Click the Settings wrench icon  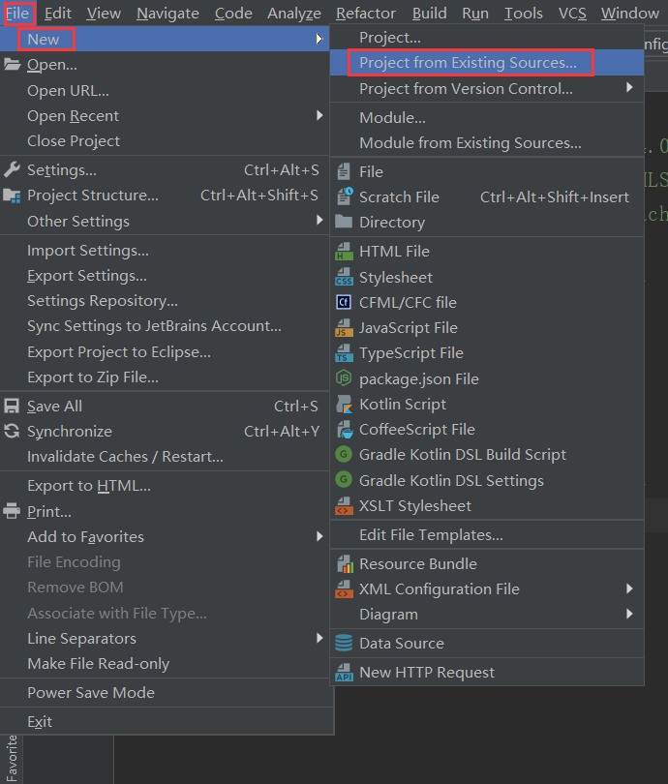[12, 170]
